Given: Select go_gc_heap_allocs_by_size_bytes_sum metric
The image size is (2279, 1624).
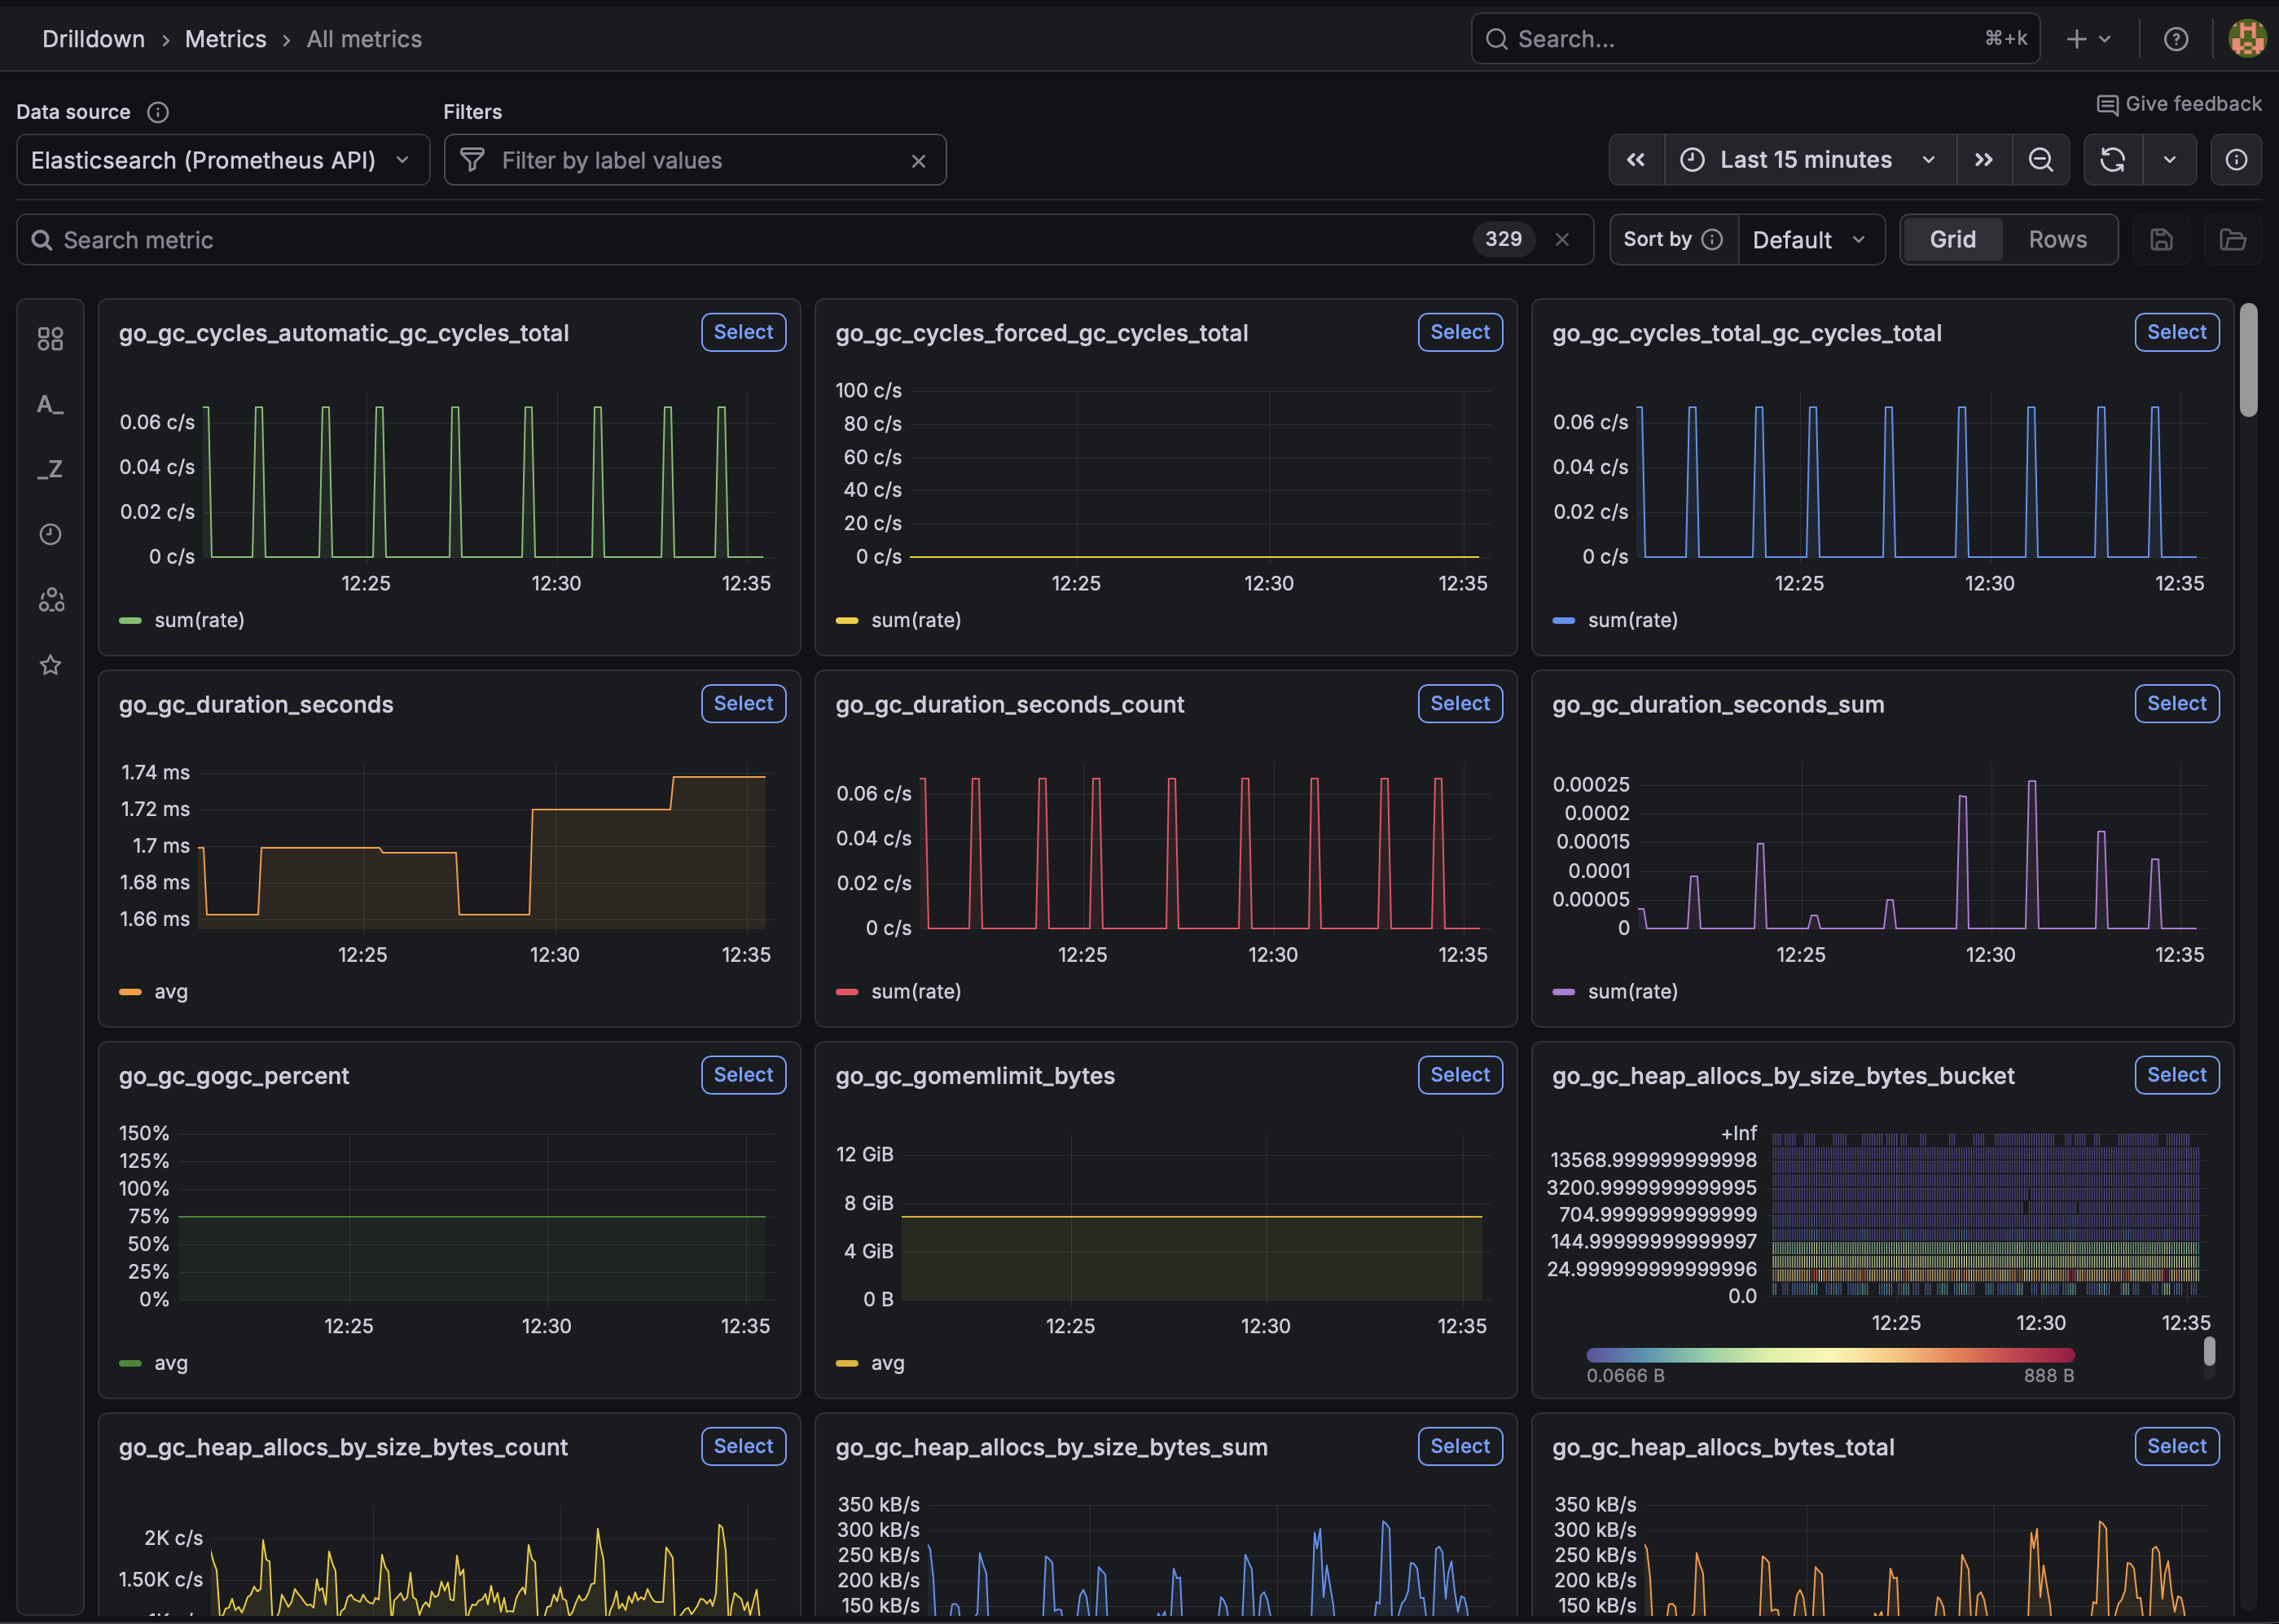Looking at the screenshot, I should point(1459,1446).
